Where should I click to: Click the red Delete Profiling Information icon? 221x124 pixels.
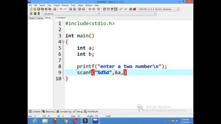[x=134, y=9]
